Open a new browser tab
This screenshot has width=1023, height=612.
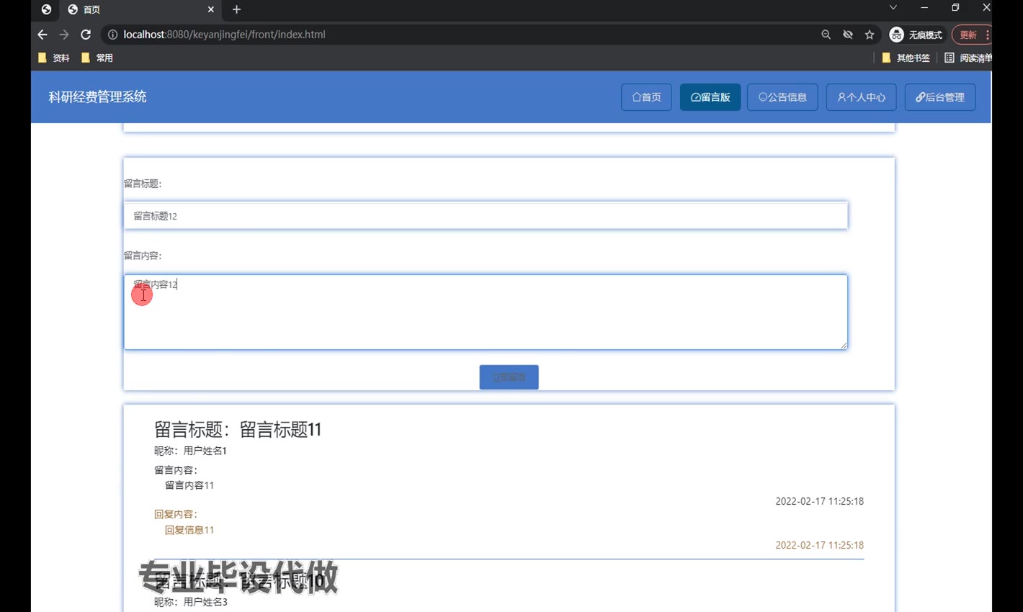(236, 9)
